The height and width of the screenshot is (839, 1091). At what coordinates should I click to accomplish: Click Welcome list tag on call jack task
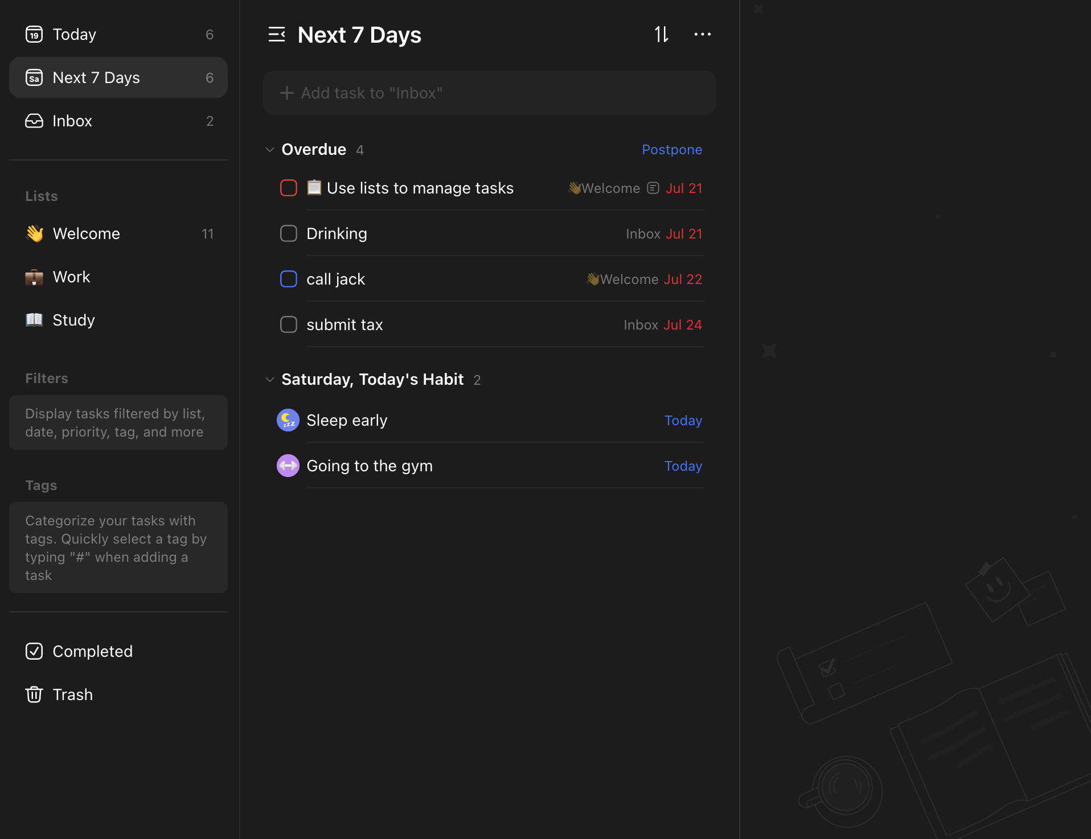pyautogui.click(x=622, y=279)
